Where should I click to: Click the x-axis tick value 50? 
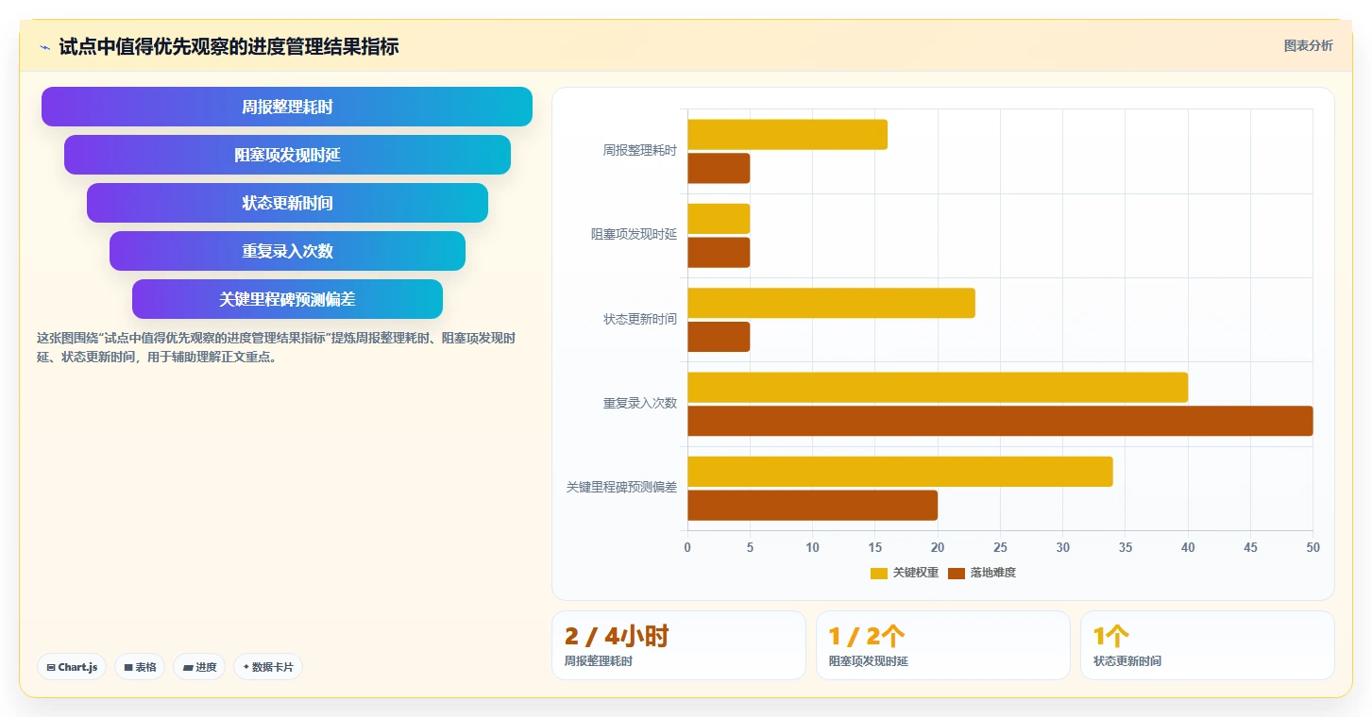(1313, 547)
